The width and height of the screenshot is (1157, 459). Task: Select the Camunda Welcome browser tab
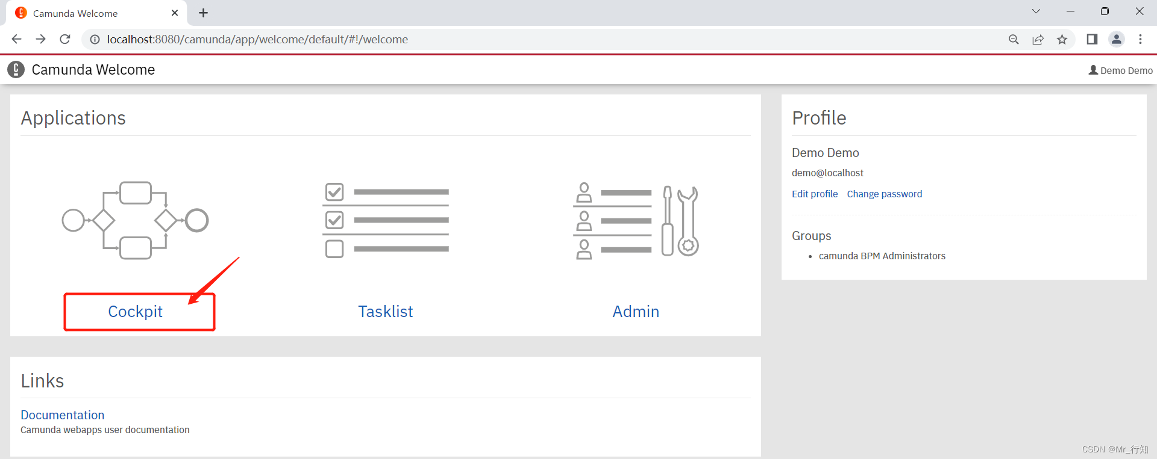click(96, 13)
